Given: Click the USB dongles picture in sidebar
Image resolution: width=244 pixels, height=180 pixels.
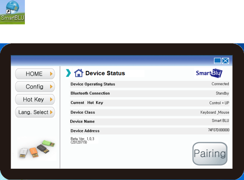Looking at the screenshot, I should click(x=37, y=149).
